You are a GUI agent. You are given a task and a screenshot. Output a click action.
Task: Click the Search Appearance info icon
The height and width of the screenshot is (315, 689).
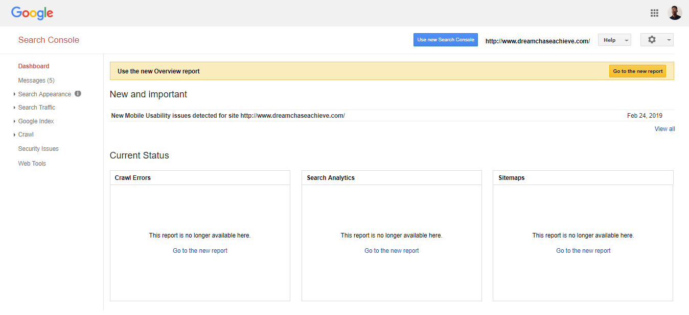[77, 94]
